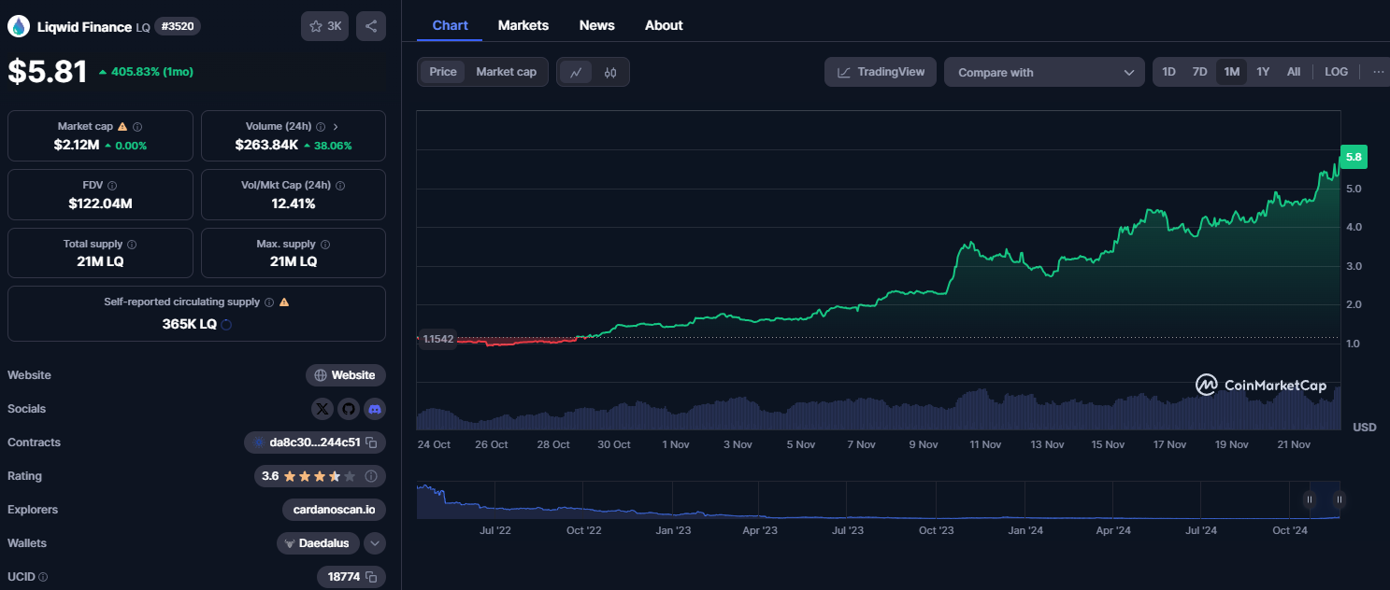1390x590 pixels.
Task: Open the chart more options menu
Action: [1378, 72]
